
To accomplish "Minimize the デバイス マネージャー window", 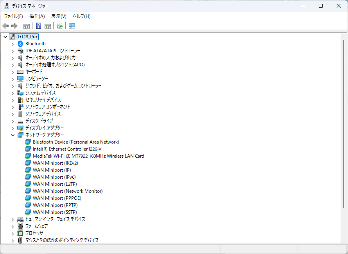I will (303, 6).
